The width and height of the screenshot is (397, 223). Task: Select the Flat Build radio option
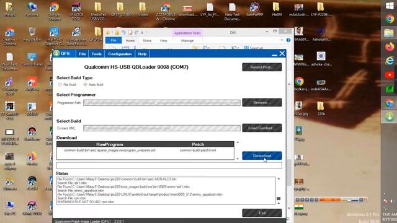pyautogui.click(x=60, y=84)
